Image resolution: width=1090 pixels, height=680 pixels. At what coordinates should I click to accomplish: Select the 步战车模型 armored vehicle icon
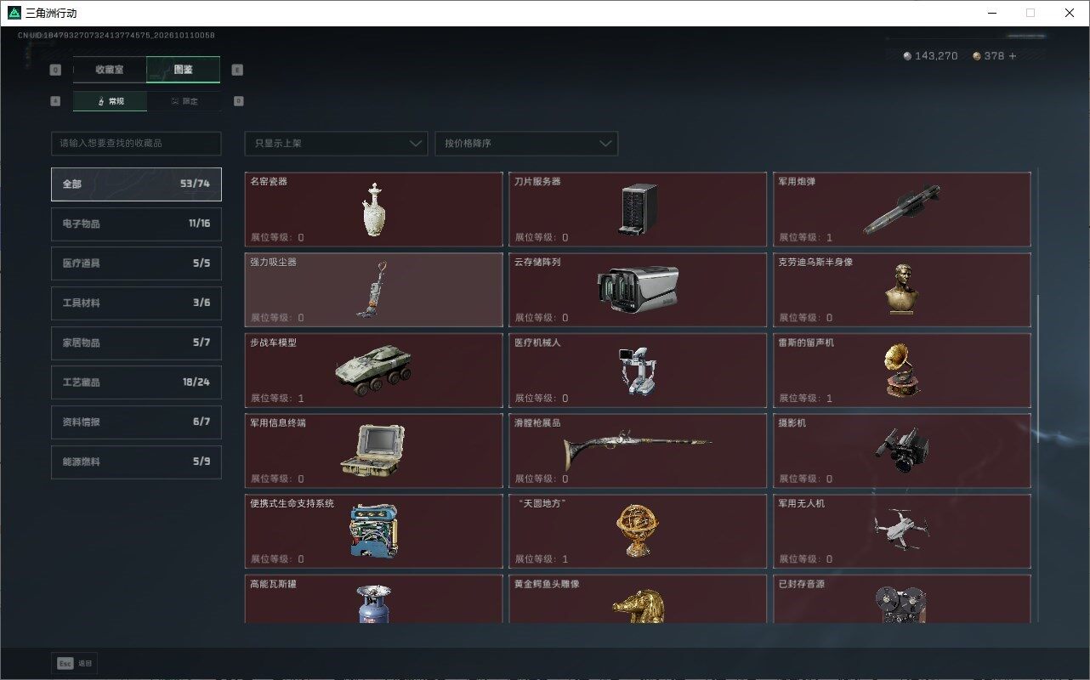(374, 371)
